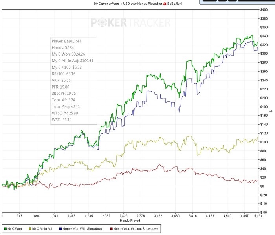This screenshot has width=275, height=235.
Task: Click the yellow My C All-In Adj swatch
Action: tap(30, 228)
